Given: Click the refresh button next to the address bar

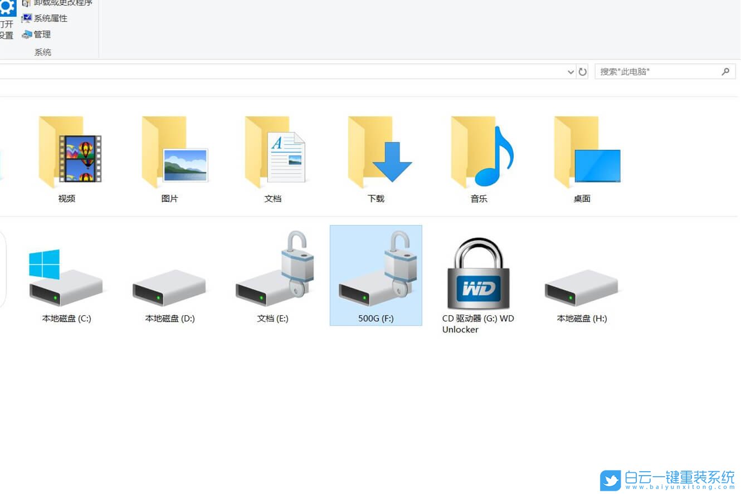Looking at the screenshot, I should (582, 71).
